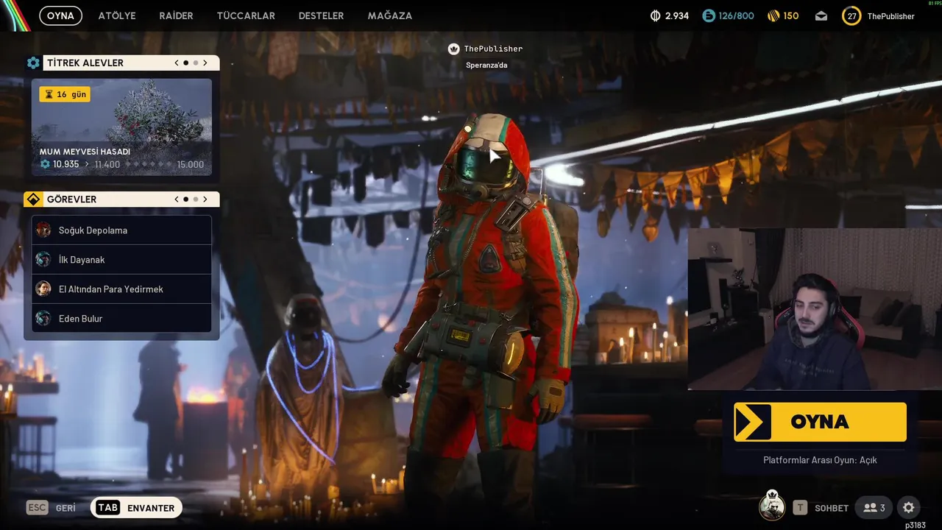Show previous Görevler page

tap(177, 199)
